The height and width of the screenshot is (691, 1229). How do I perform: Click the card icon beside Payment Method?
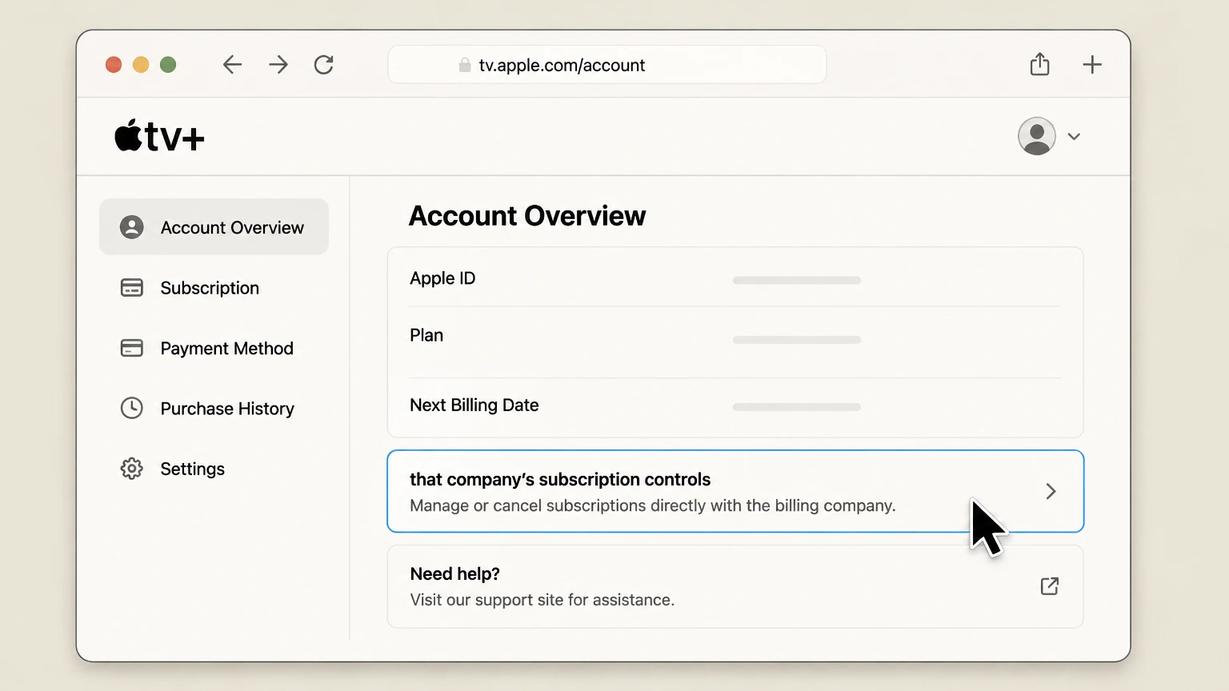click(132, 348)
